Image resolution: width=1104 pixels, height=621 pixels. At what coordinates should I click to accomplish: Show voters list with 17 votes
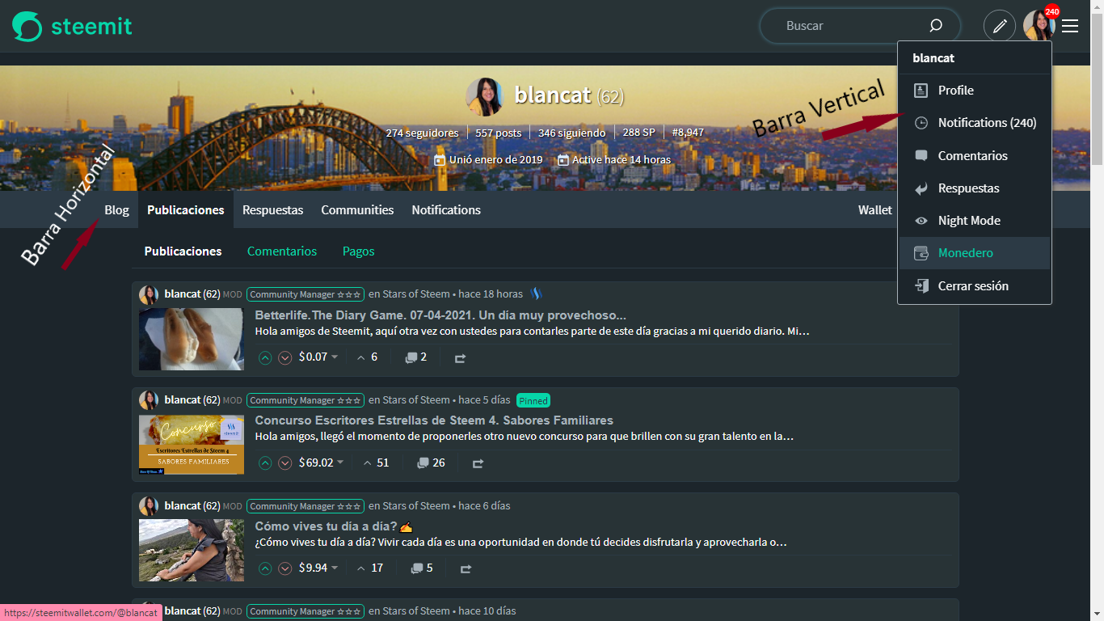coord(370,568)
